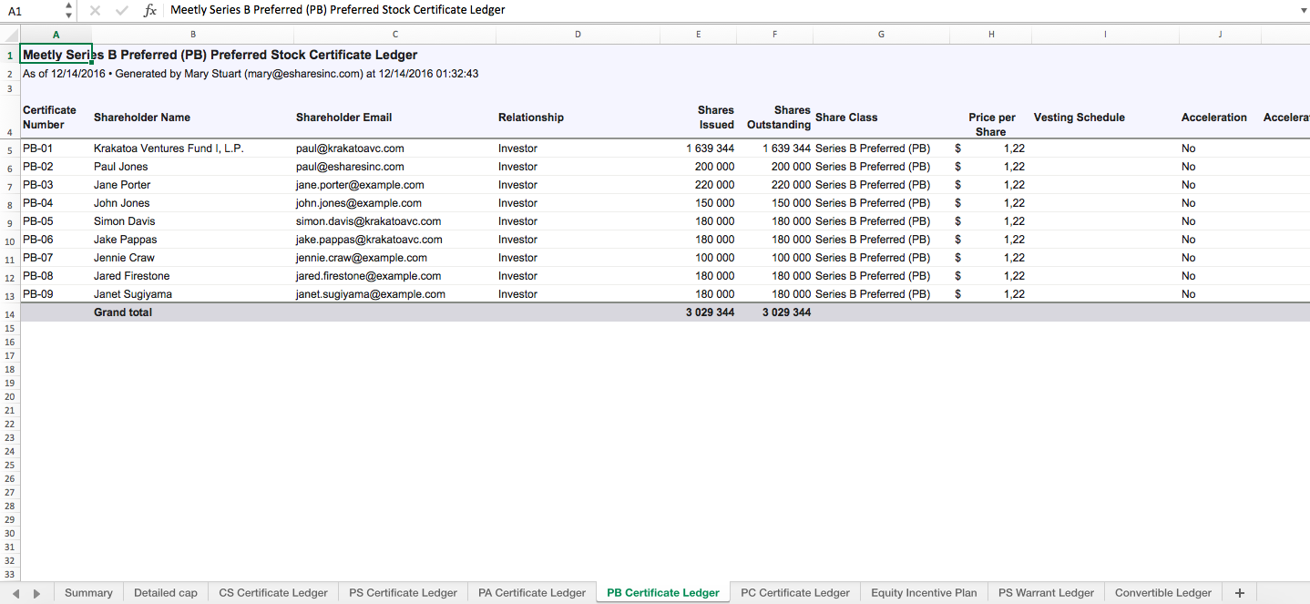1310x604 pixels.
Task: Select column I header
Action: [1105, 34]
